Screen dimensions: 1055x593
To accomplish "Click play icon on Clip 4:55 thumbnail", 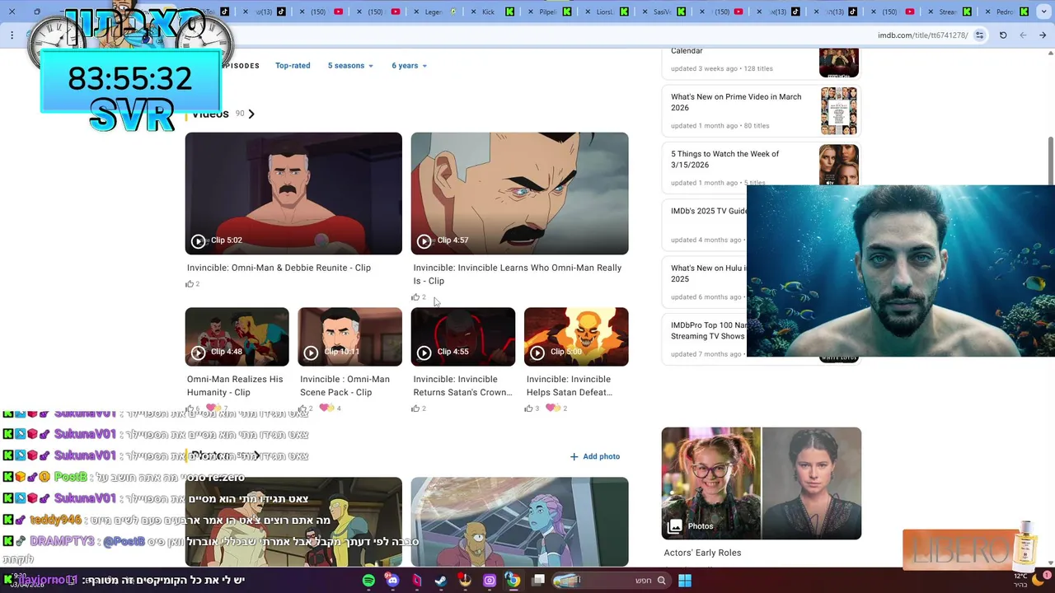I will [424, 353].
